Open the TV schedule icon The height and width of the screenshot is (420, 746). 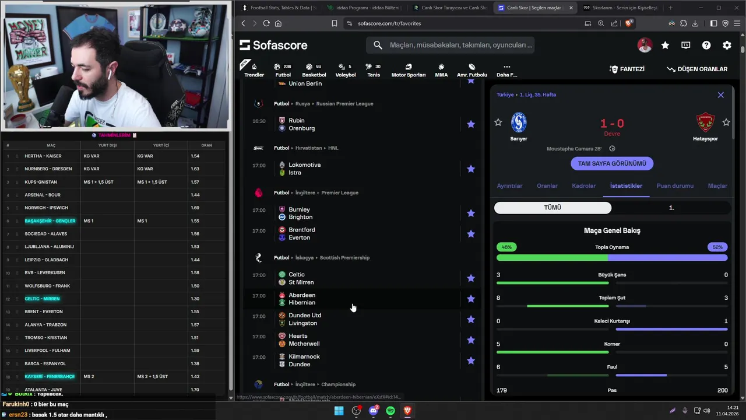[686, 45]
